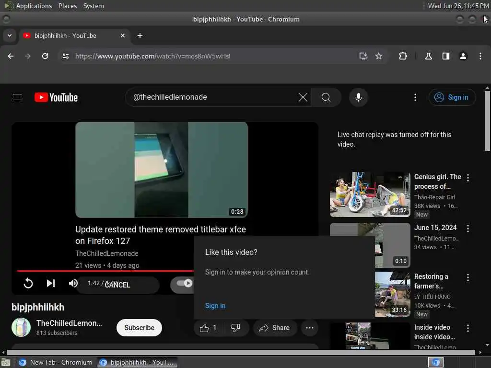Open a new browser tab
This screenshot has width=491, height=368.
pyautogui.click(x=140, y=35)
